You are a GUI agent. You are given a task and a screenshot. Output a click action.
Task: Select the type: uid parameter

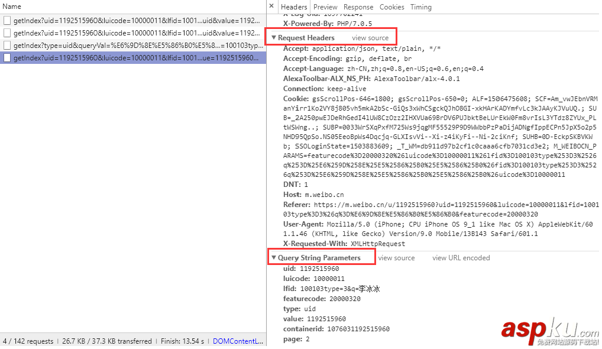(299, 308)
